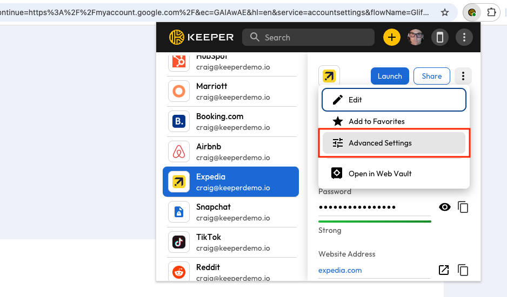Click the yellow plus create-new icon
Viewport: 507px width, 297px height.
pyautogui.click(x=392, y=37)
